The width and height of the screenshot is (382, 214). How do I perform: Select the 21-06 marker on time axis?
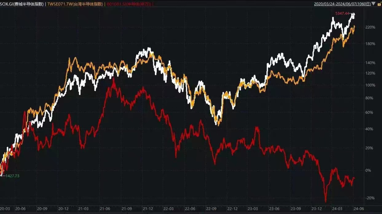[105, 208]
